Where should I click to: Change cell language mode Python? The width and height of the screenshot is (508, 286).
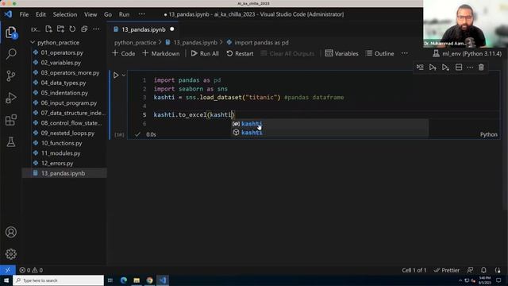pos(489,134)
